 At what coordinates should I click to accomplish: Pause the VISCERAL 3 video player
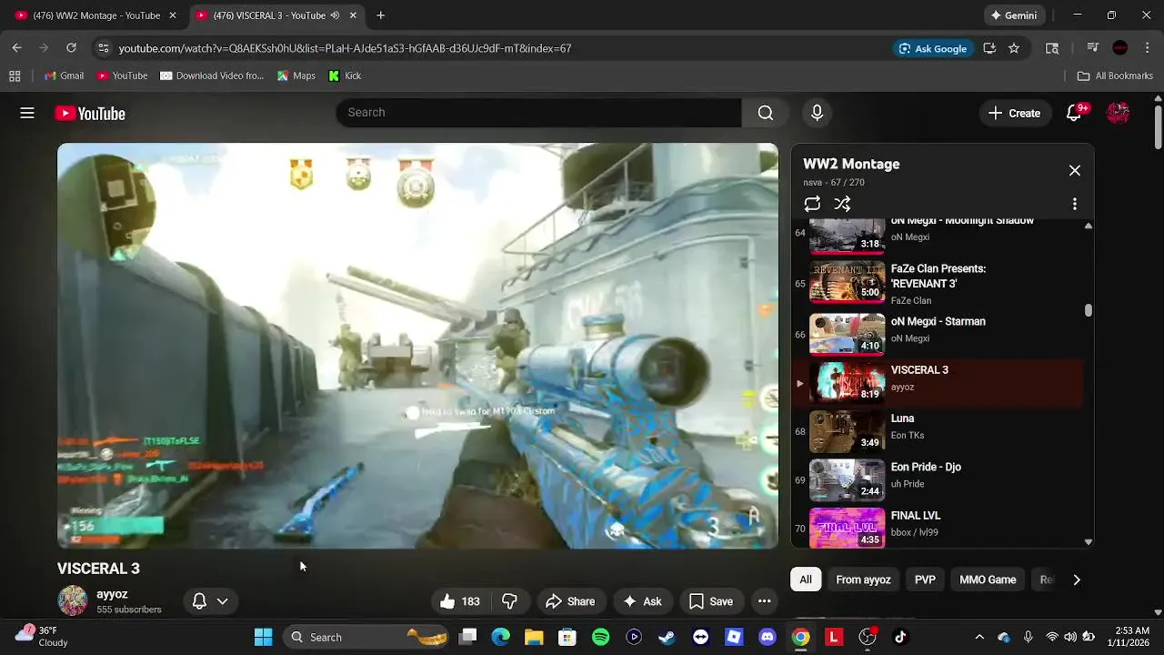click(x=417, y=346)
